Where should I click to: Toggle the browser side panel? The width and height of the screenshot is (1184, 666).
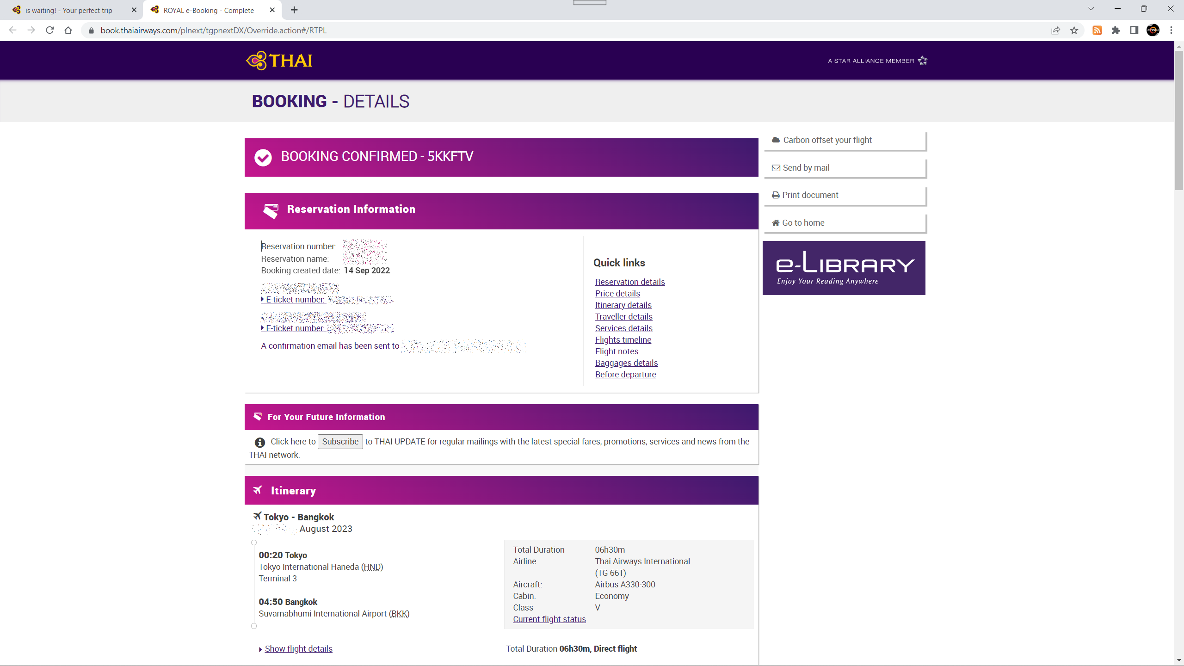pos(1134,31)
